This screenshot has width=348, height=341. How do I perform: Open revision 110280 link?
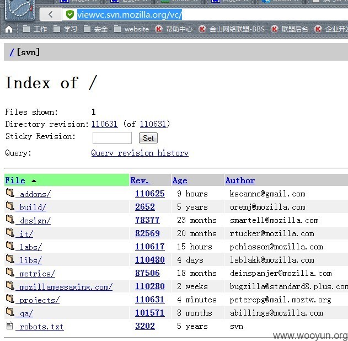[x=150, y=286]
